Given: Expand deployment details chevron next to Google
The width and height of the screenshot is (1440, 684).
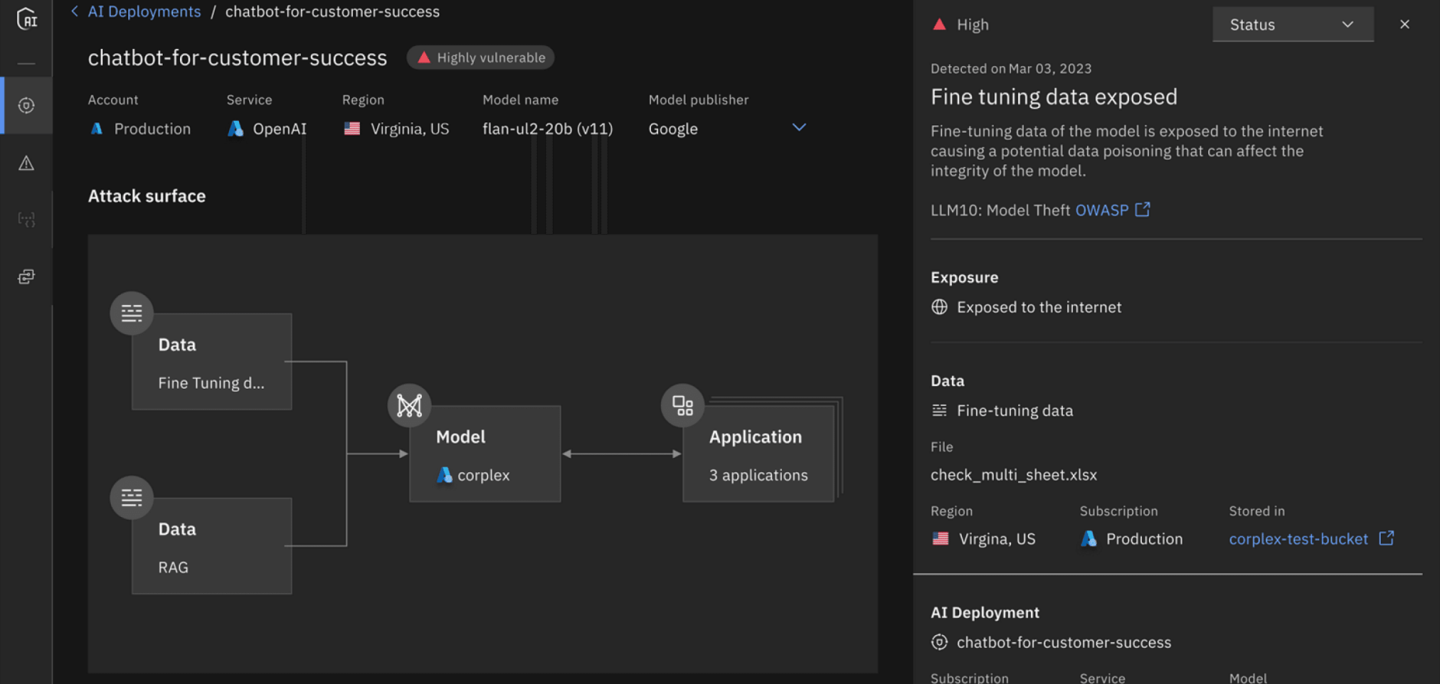Looking at the screenshot, I should (x=798, y=127).
